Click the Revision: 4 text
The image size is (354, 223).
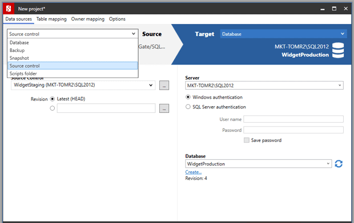click(x=196, y=179)
